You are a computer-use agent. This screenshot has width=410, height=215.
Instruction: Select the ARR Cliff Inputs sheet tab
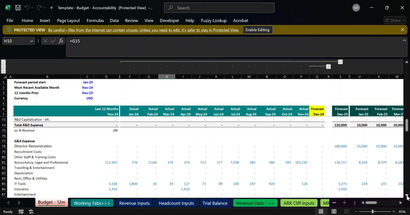299,203
